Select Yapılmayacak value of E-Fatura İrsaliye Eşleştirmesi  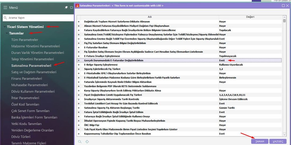pyautogui.click(x=228, y=56)
